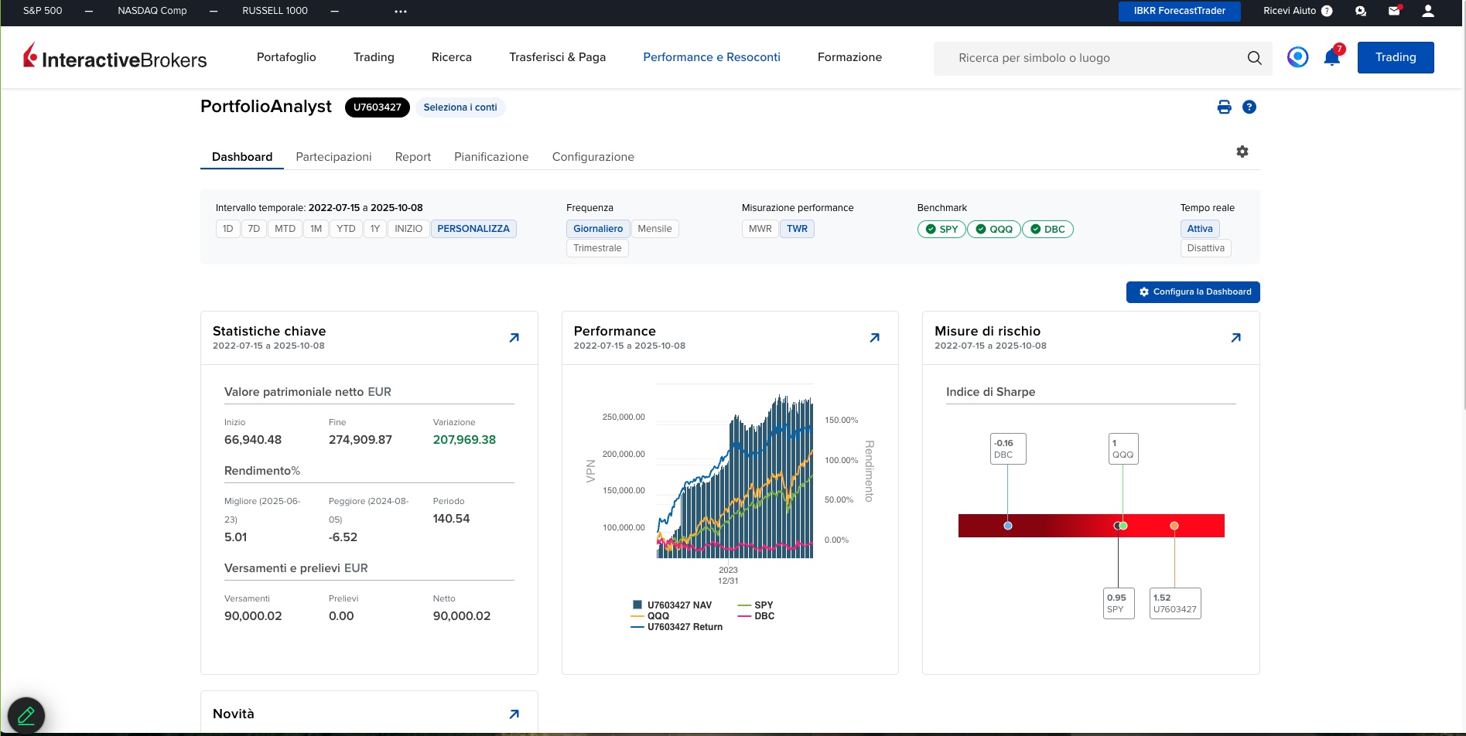
Task: Open the user account profile icon
Action: (x=1428, y=11)
